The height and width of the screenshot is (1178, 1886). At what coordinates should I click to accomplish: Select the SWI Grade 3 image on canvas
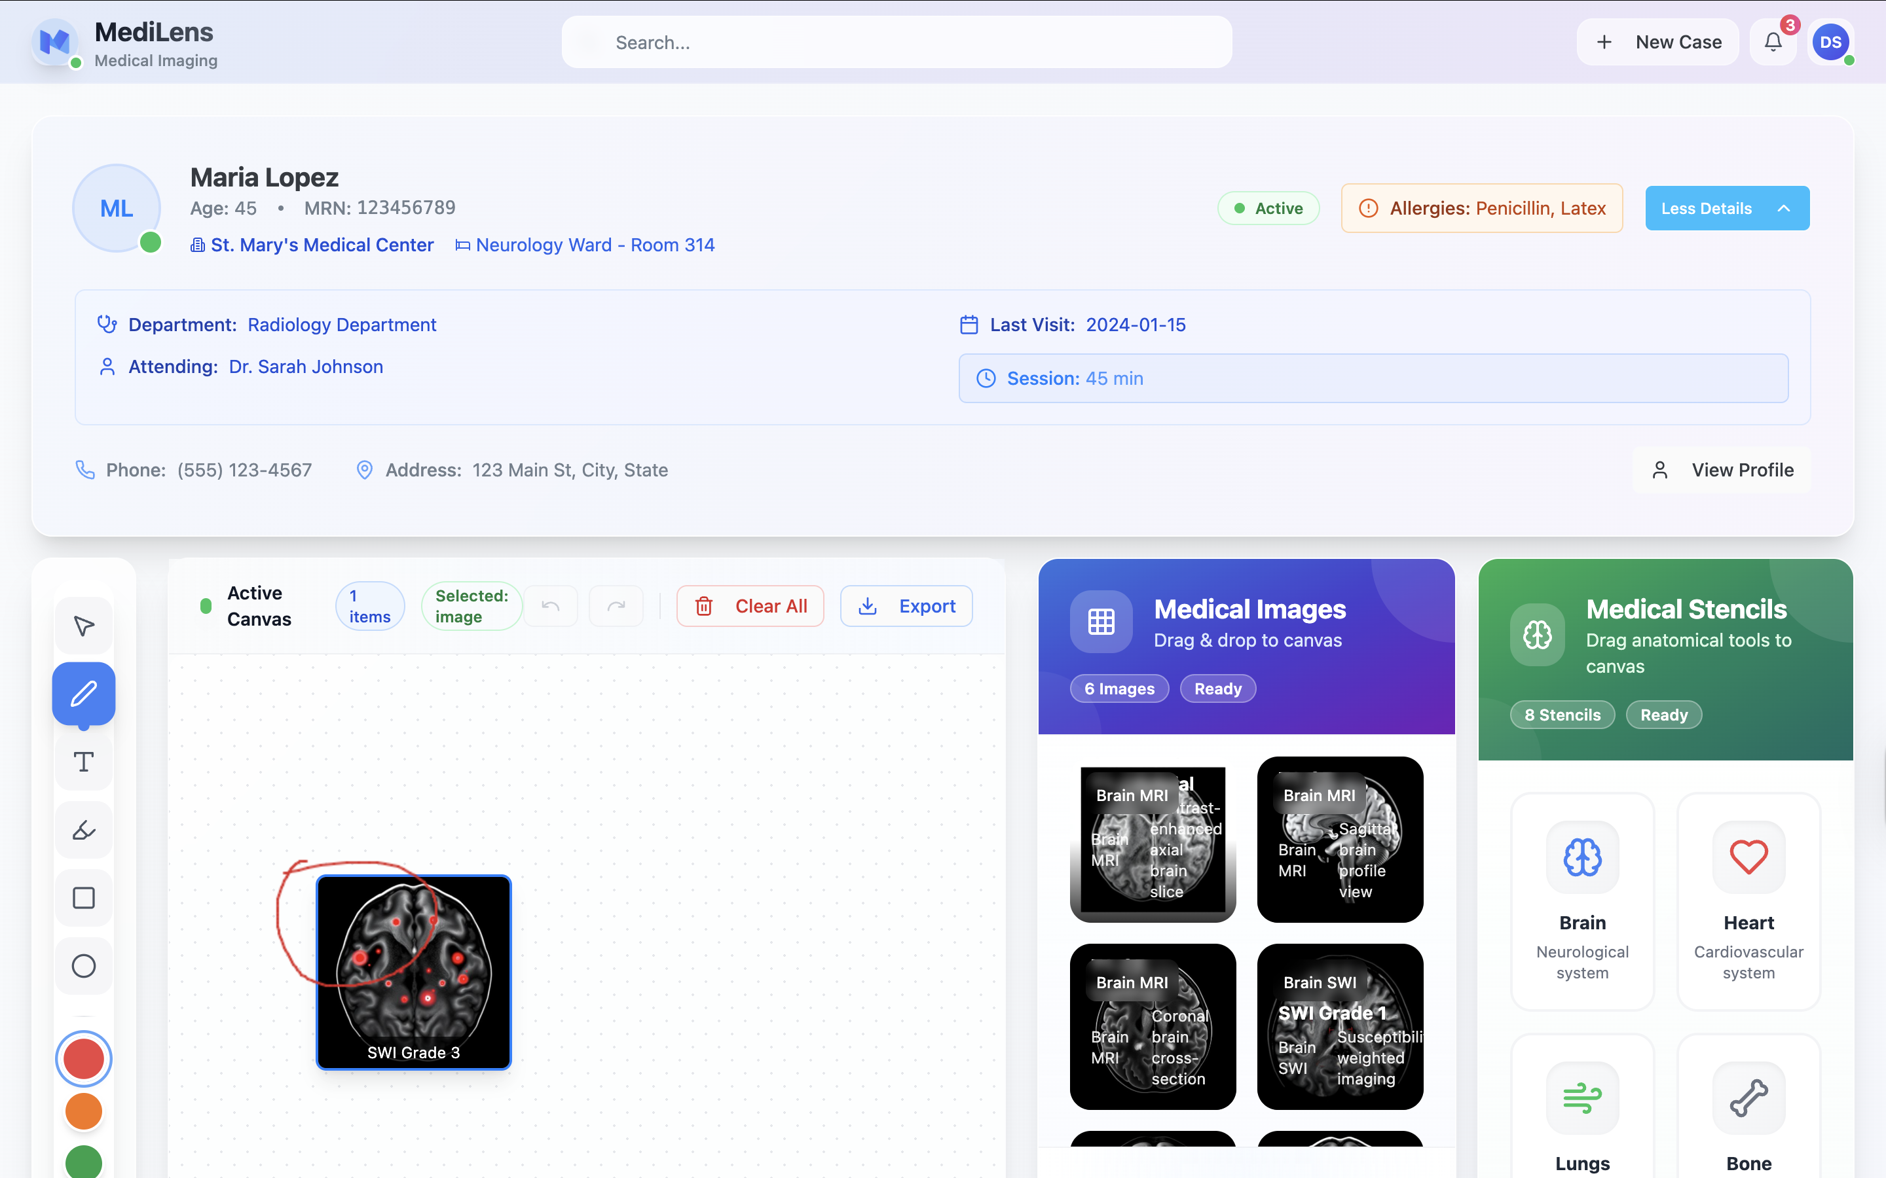(414, 973)
